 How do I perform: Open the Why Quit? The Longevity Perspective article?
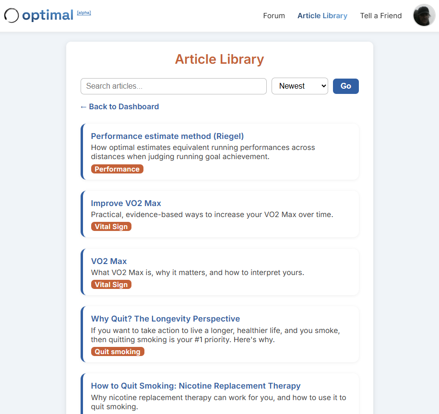[x=165, y=318]
